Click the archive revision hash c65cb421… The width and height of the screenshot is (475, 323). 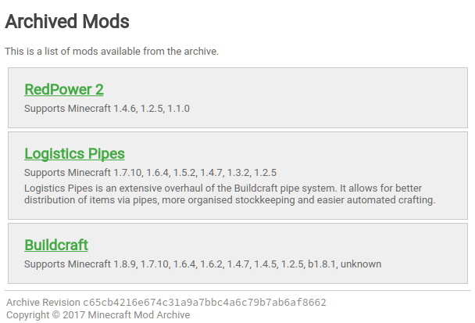click(205, 303)
